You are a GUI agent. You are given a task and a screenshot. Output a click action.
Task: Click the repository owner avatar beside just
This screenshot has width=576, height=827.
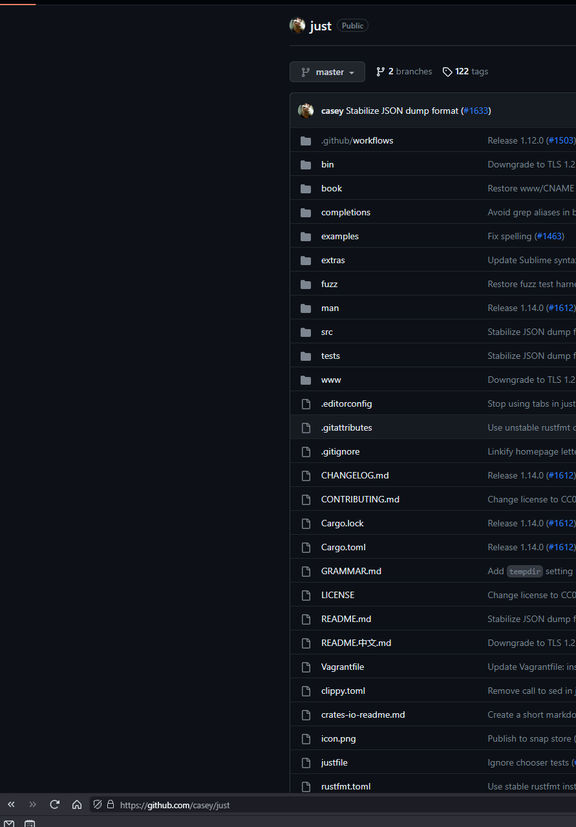(297, 26)
